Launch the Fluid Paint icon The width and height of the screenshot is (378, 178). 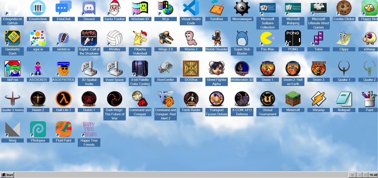[64, 129]
